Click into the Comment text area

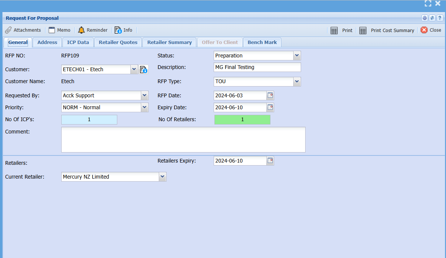coord(183,140)
